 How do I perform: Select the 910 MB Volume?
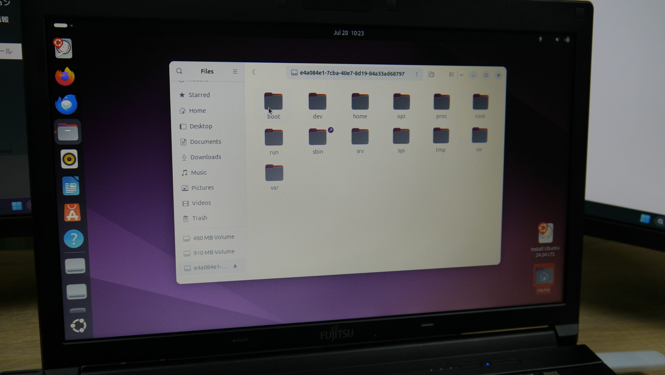(x=214, y=252)
